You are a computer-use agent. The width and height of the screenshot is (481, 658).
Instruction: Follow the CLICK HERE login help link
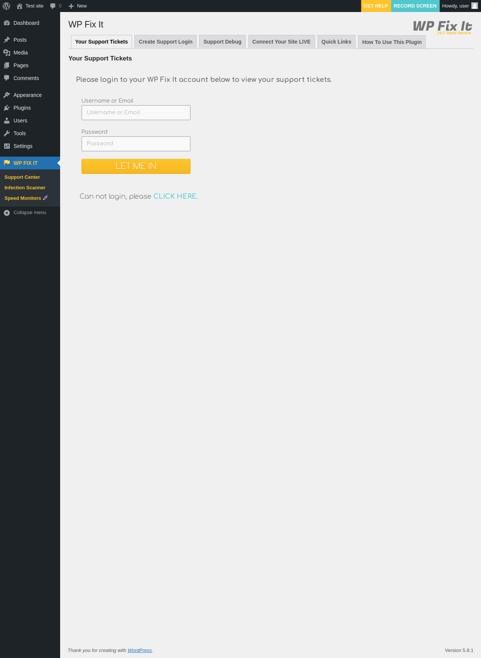(x=175, y=196)
